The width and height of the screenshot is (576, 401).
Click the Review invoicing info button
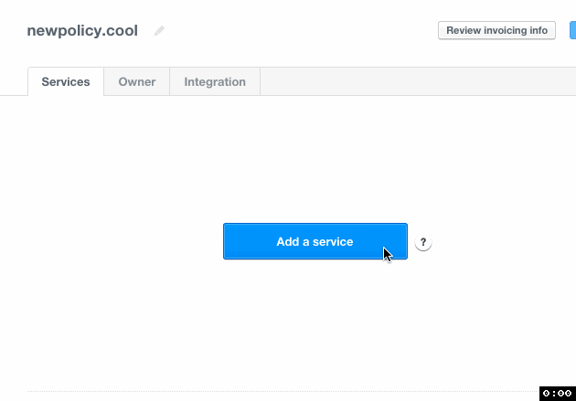496,30
